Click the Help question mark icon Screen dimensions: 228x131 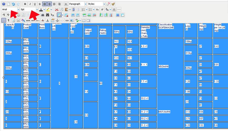coord(4,4)
